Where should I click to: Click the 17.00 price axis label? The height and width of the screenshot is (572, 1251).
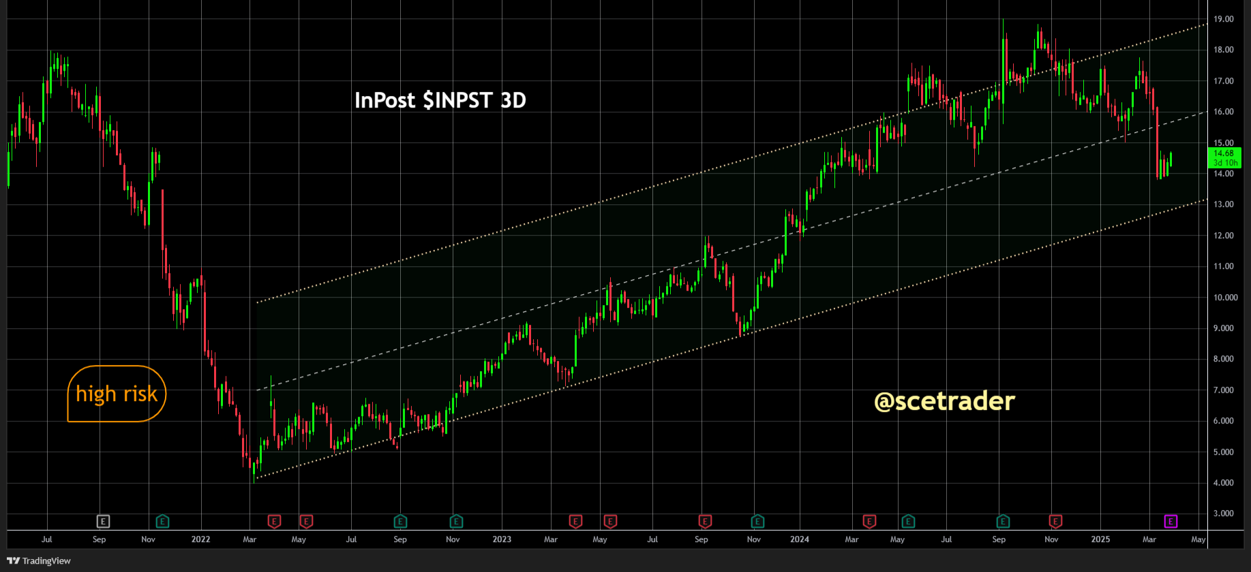[x=1224, y=81]
